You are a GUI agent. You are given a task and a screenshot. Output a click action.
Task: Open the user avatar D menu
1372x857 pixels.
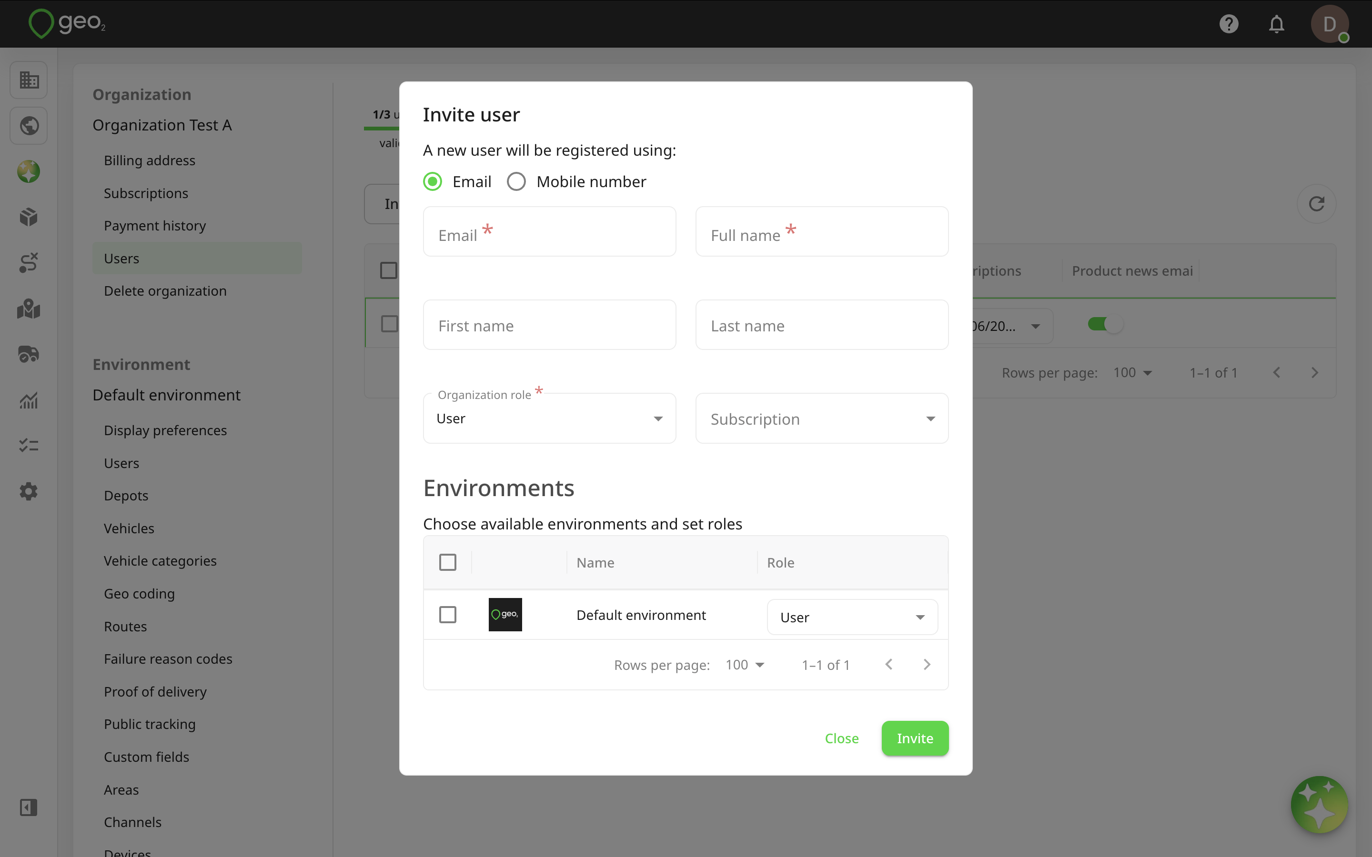[x=1330, y=24]
